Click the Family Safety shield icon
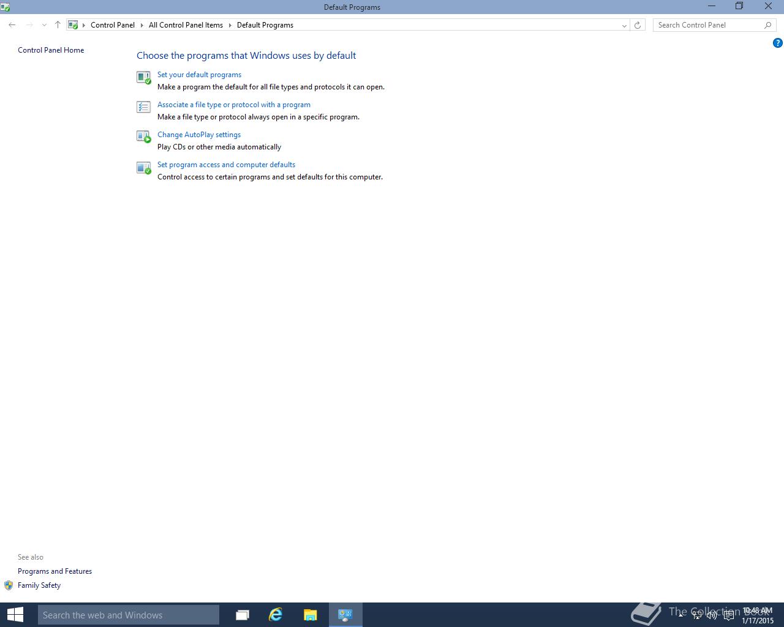784x627 pixels. pyautogui.click(x=9, y=585)
